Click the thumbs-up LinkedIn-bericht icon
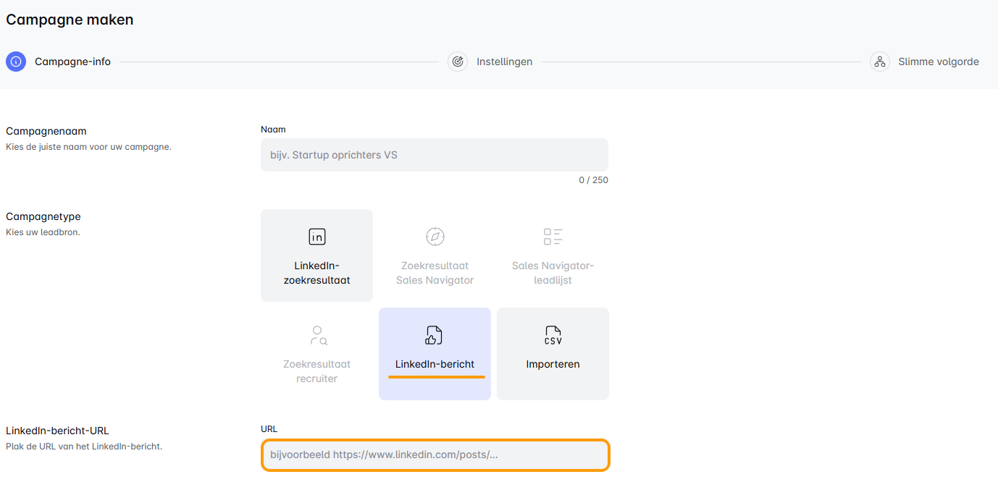The width and height of the screenshot is (998, 482). [435, 335]
